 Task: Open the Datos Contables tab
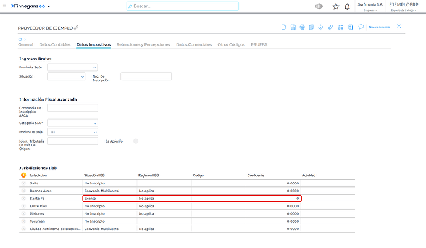[x=54, y=45]
